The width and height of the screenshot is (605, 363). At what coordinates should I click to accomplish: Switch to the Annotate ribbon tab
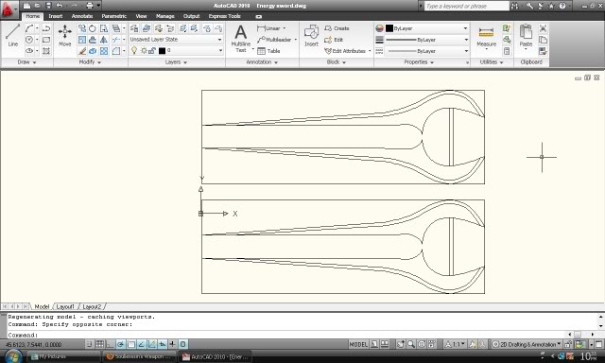click(82, 16)
